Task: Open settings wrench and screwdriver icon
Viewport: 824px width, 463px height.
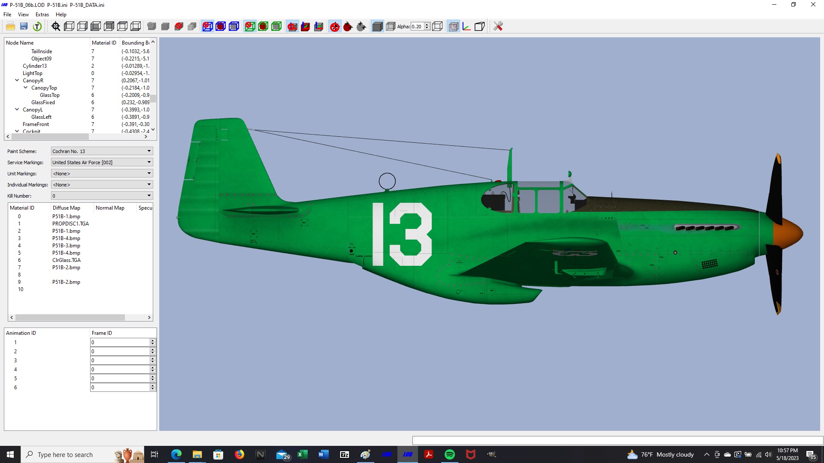Action: (x=498, y=27)
